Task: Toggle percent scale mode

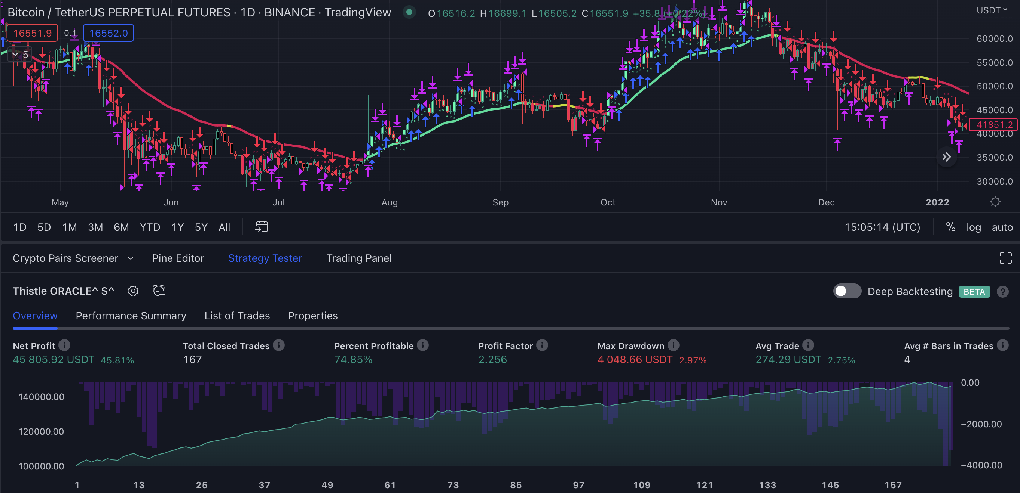Action: (950, 227)
